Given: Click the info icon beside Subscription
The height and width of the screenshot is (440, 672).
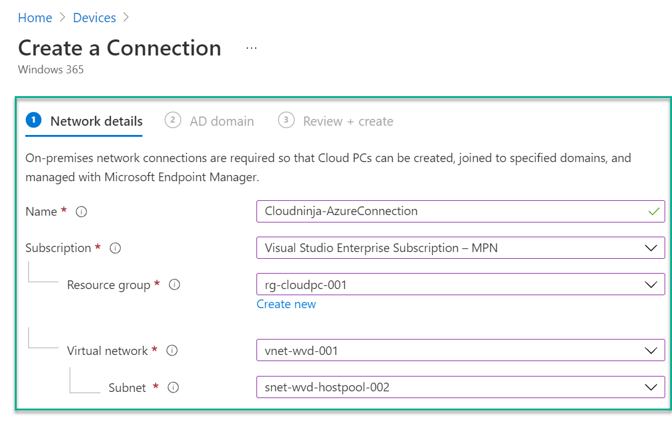Looking at the screenshot, I should [115, 248].
